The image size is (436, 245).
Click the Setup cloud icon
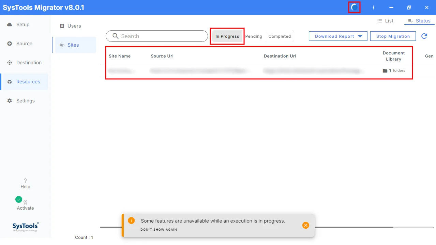click(10, 24)
